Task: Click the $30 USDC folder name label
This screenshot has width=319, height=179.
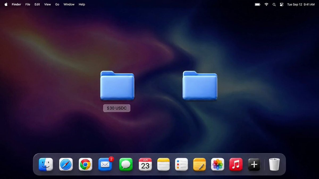Action: coord(117,108)
